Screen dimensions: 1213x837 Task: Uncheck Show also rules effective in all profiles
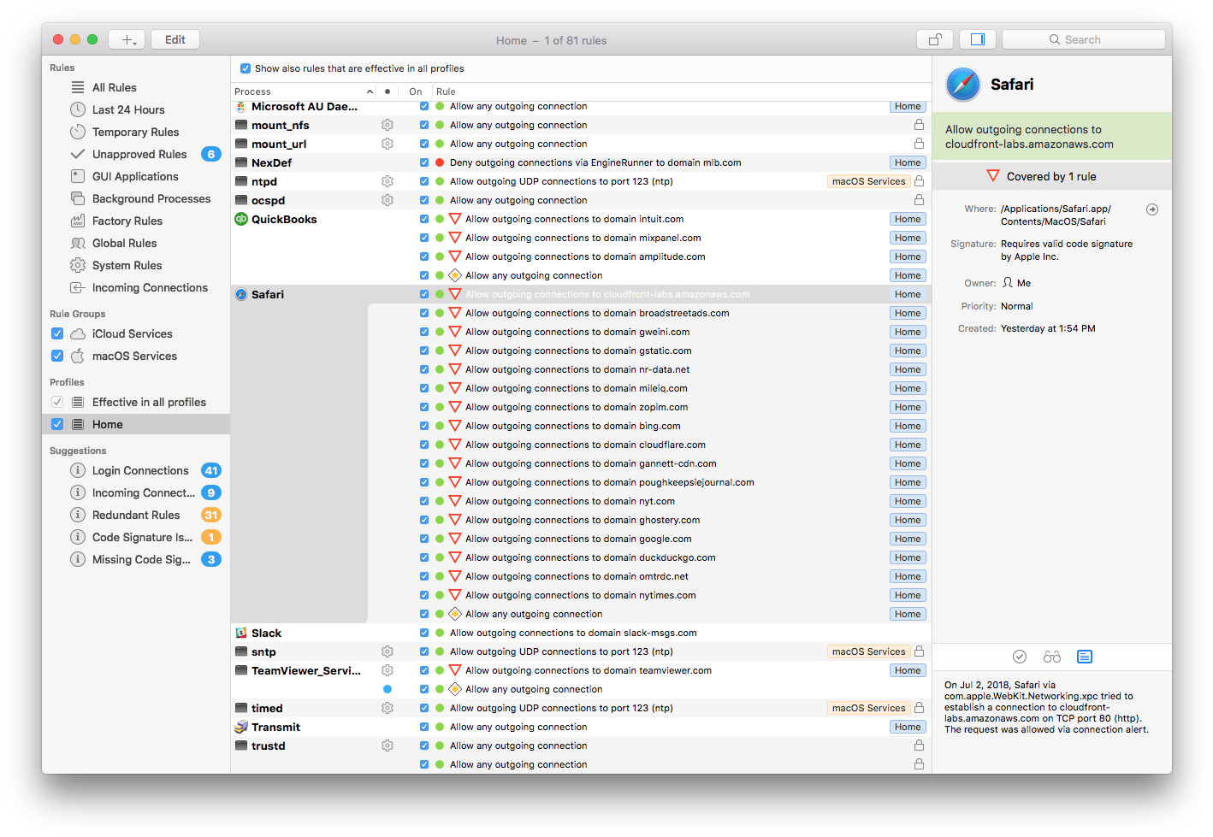click(246, 68)
